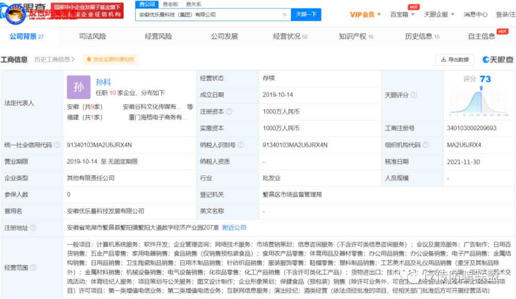This screenshot has height=299, width=516.
Task: Open 消息中心 message center
Action: (476, 14)
